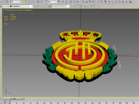Click the Unlink Selection icon
Viewport: 139px width, 104px height.
(3, 2)
